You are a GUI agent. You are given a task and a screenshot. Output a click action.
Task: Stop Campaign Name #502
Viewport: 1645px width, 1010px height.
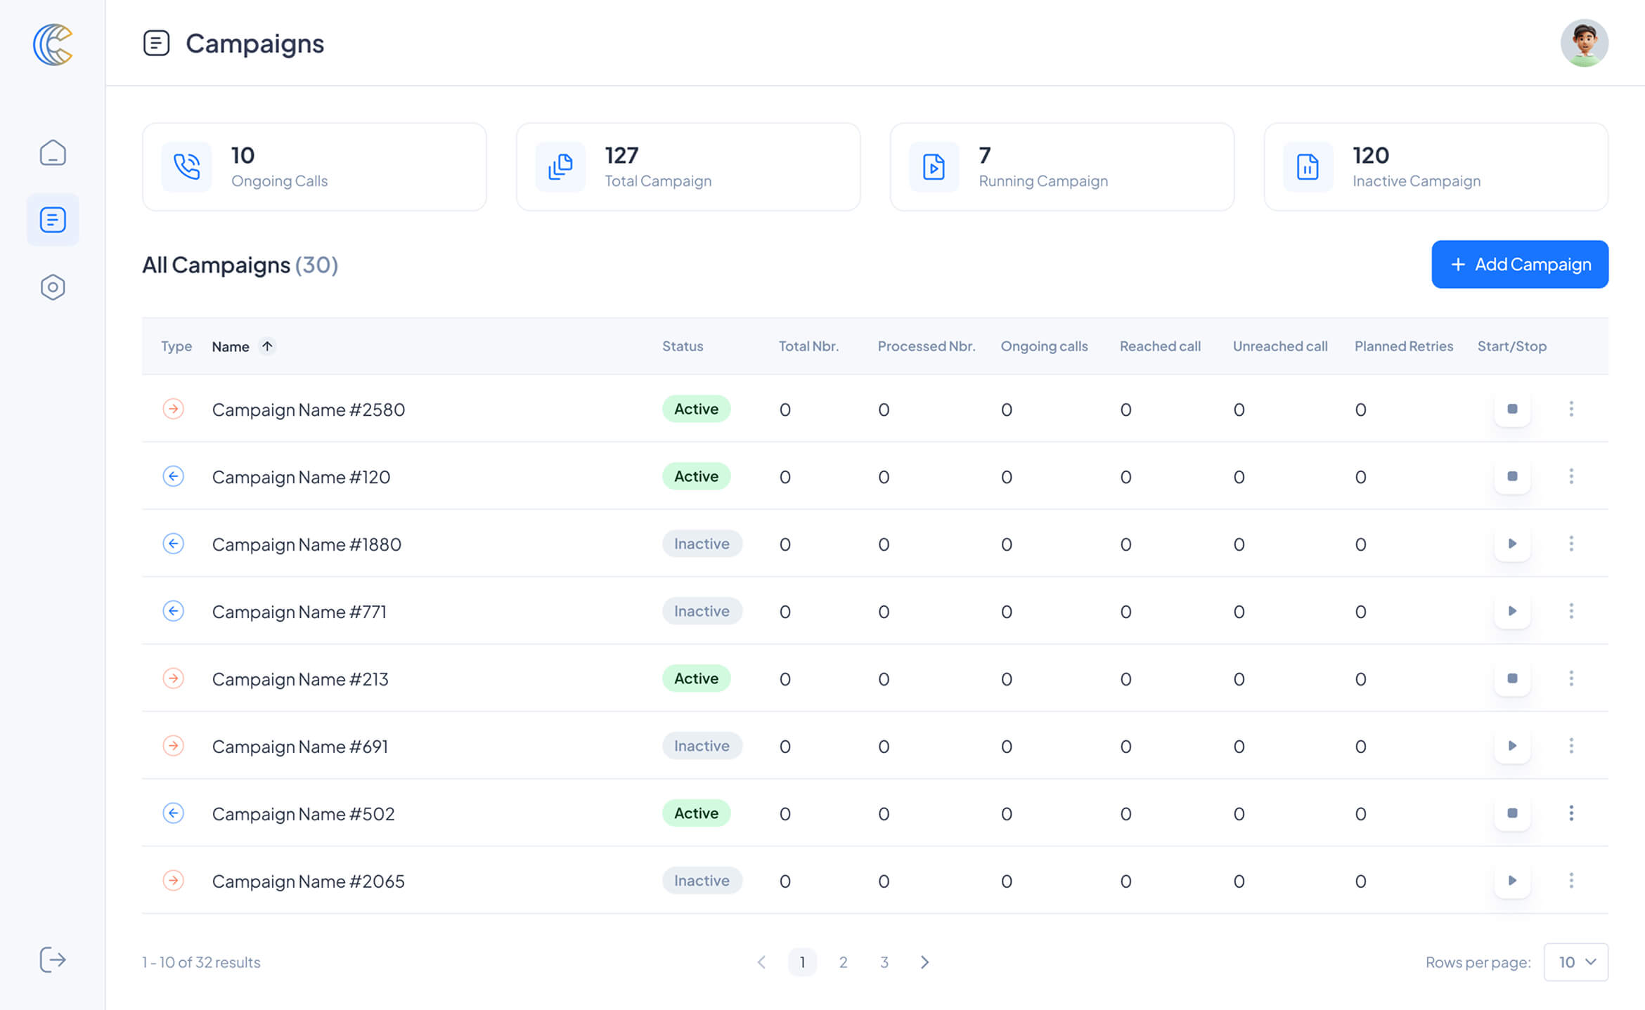tap(1512, 813)
